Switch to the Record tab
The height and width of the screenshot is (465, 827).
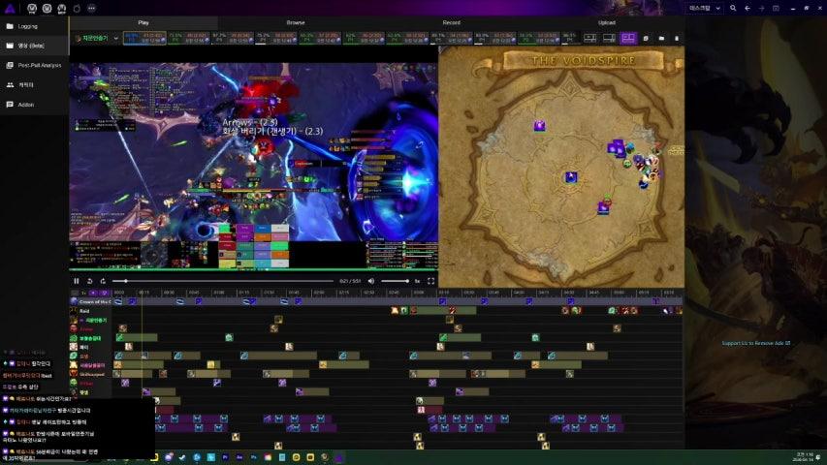point(451,22)
